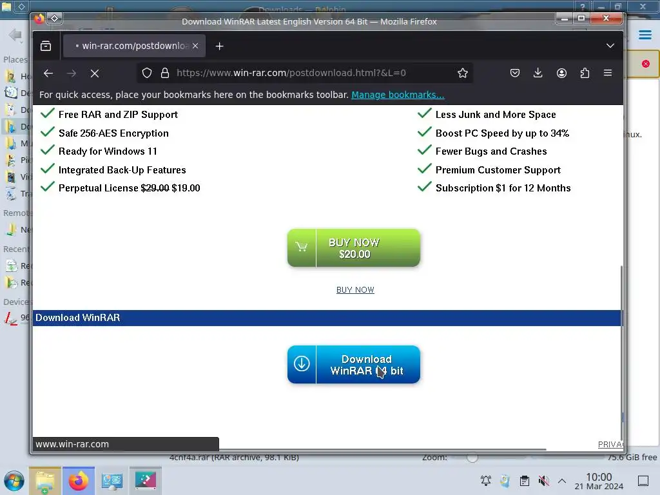Bookmark this page with star icon

[x=463, y=73]
